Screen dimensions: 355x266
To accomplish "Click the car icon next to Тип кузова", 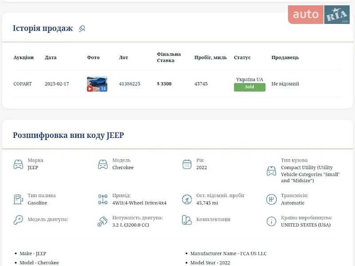I will (271, 171).
